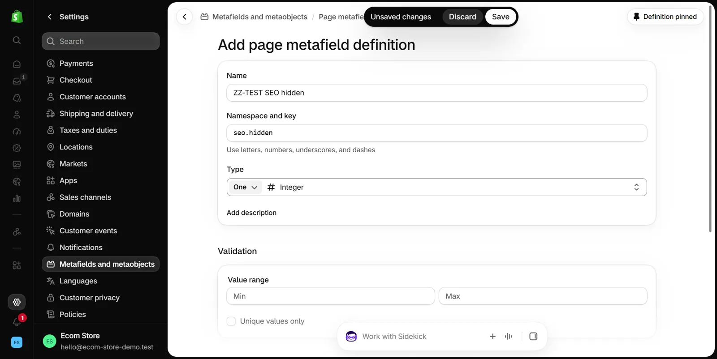Click the plus icon in Sidekick bar

pos(492,336)
